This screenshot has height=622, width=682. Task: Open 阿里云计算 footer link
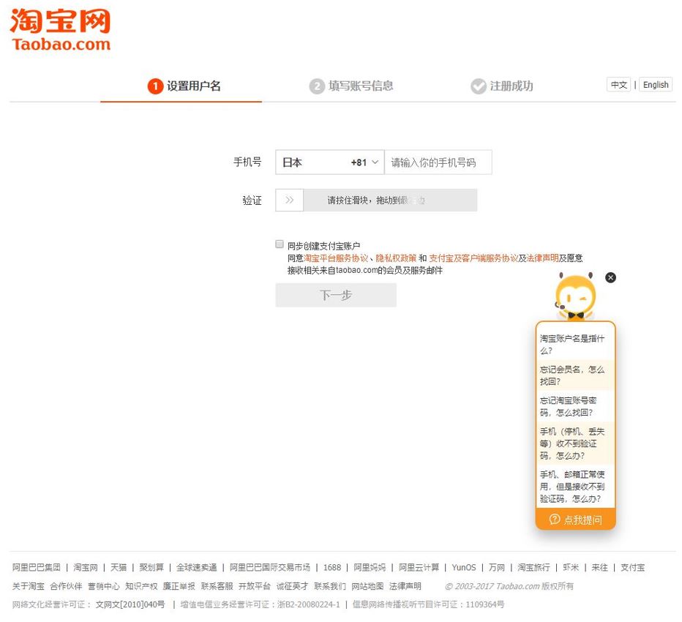click(x=419, y=567)
